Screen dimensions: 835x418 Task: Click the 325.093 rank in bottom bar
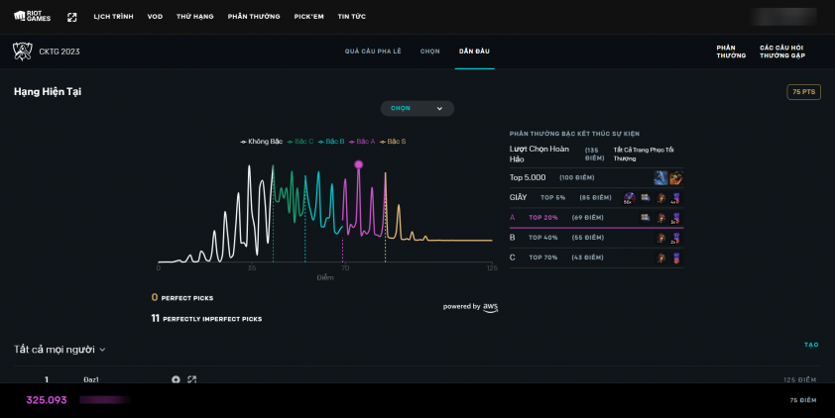coord(47,400)
